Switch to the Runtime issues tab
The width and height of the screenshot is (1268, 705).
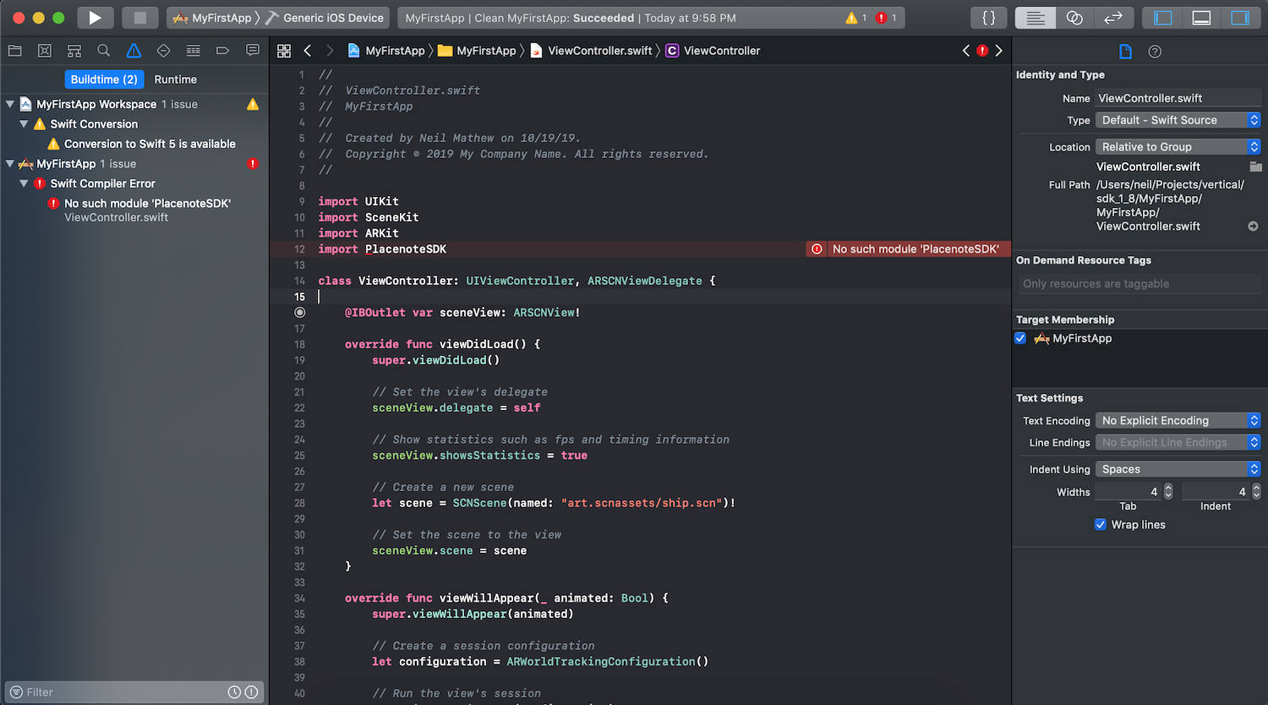click(x=175, y=79)
